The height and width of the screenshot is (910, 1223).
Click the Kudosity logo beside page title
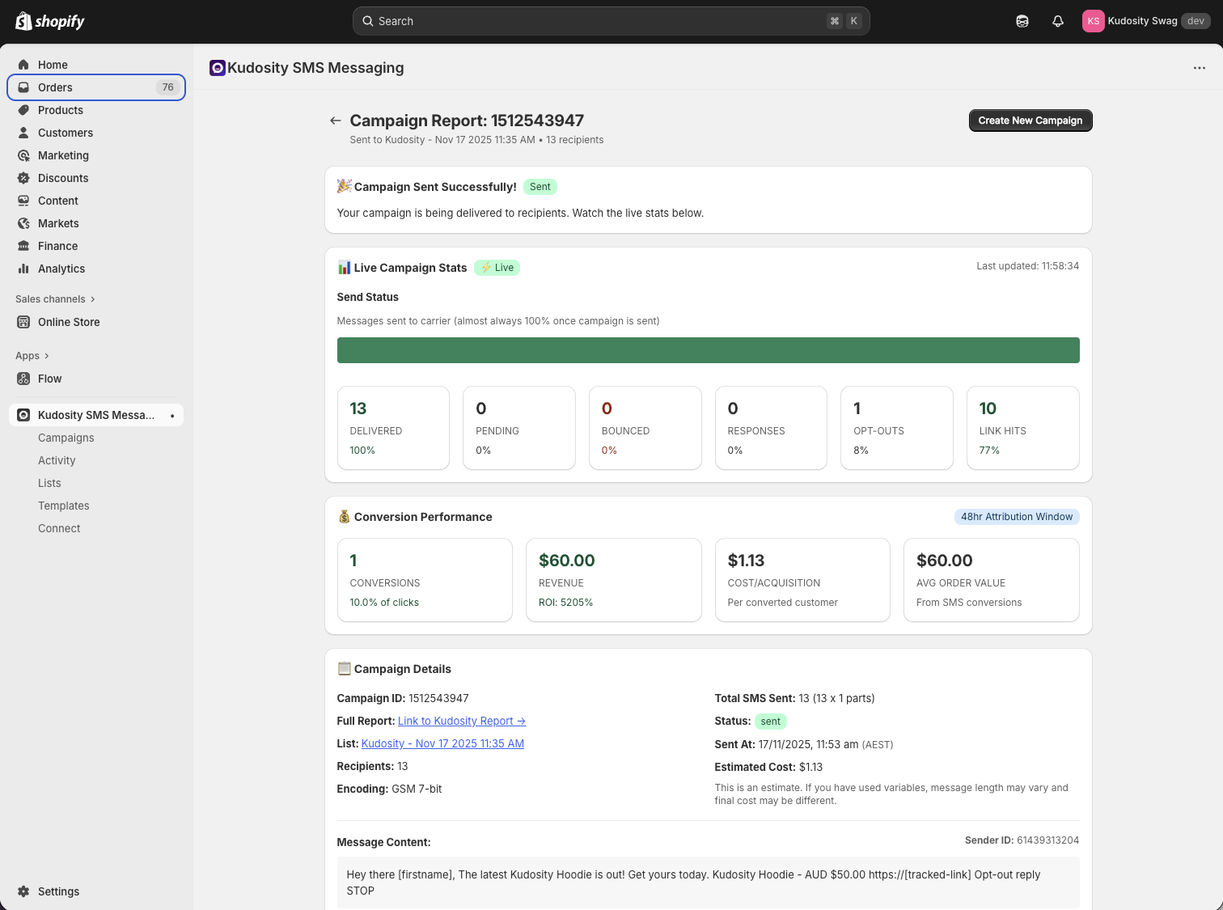pos(217,68)
